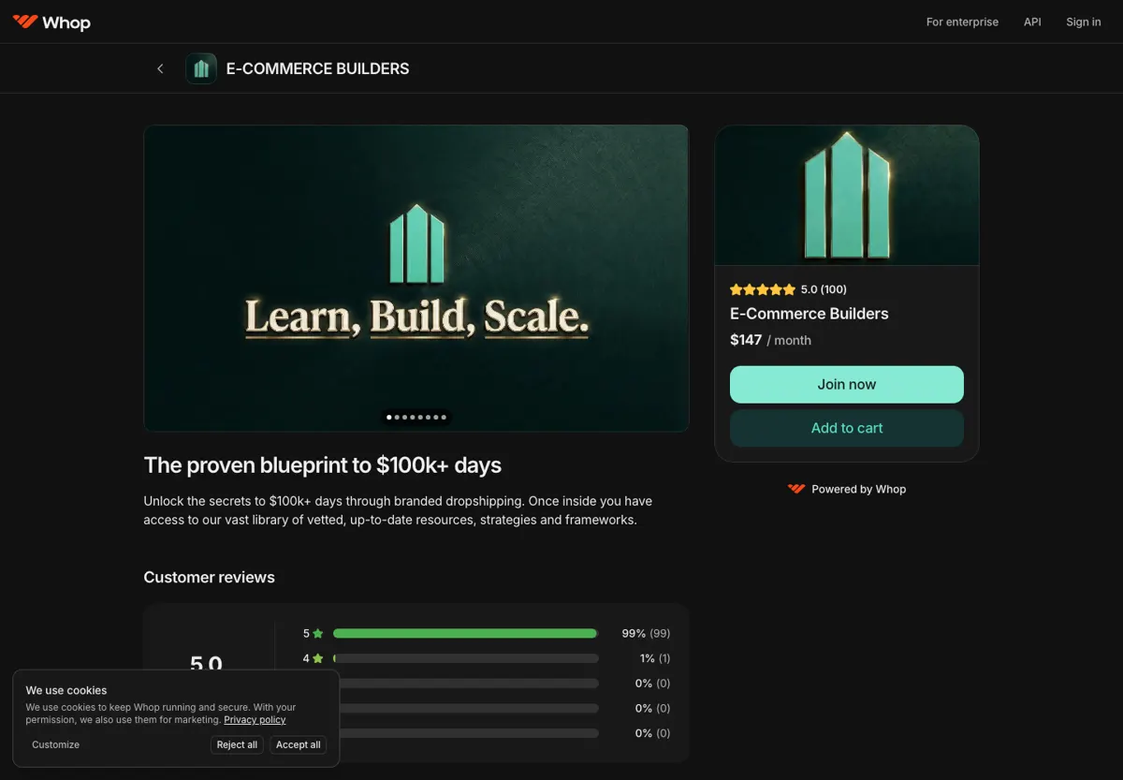Click the 99% (99) review count
Image resolution: width=1123 pixels, height=780 pixels.
click(646, 634)
